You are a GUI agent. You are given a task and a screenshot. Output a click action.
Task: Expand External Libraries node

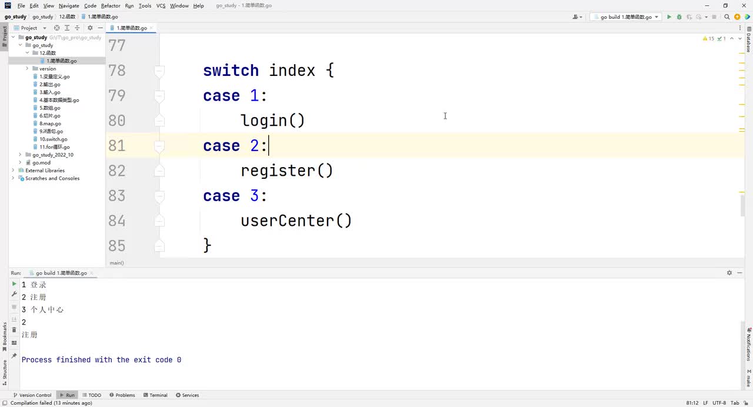(x=13, y=171)
